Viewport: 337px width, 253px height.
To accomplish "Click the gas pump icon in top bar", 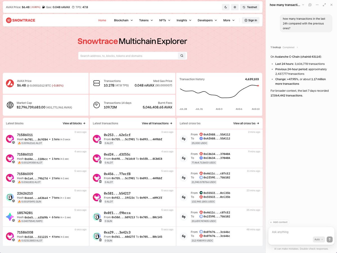I will click(x=44, y=7).
